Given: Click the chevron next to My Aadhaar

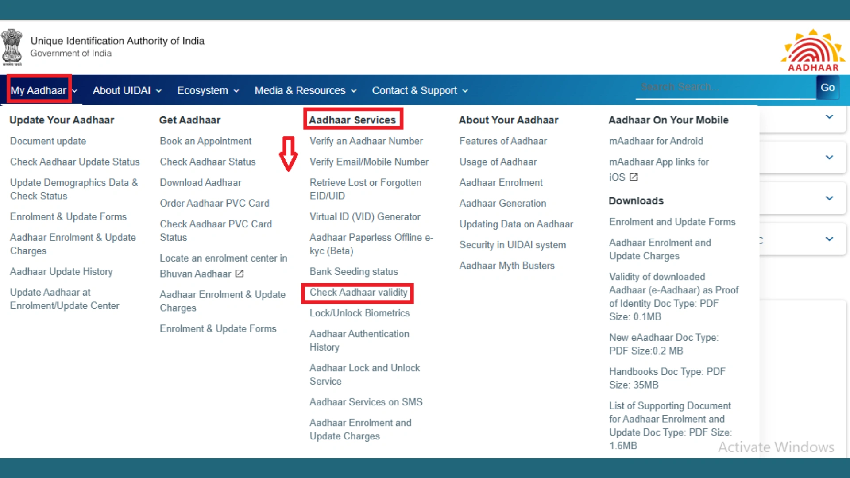Looking at the screenshot, I should click(75, 91).
